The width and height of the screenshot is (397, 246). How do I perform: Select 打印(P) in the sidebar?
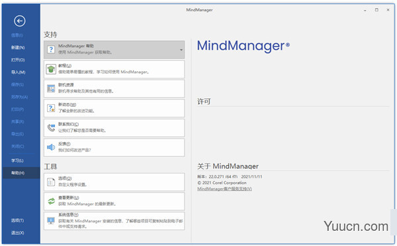(x=17, y=109)
